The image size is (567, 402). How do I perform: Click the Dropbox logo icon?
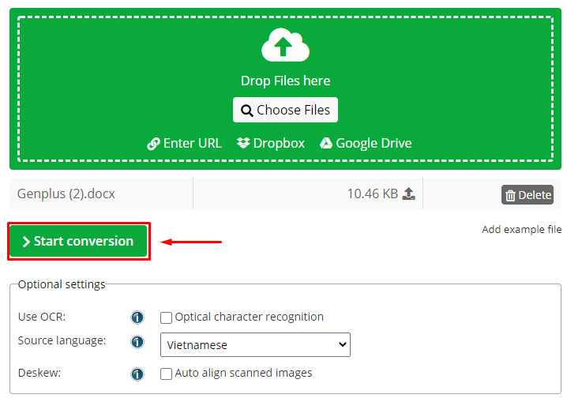(x=243, y=143)
